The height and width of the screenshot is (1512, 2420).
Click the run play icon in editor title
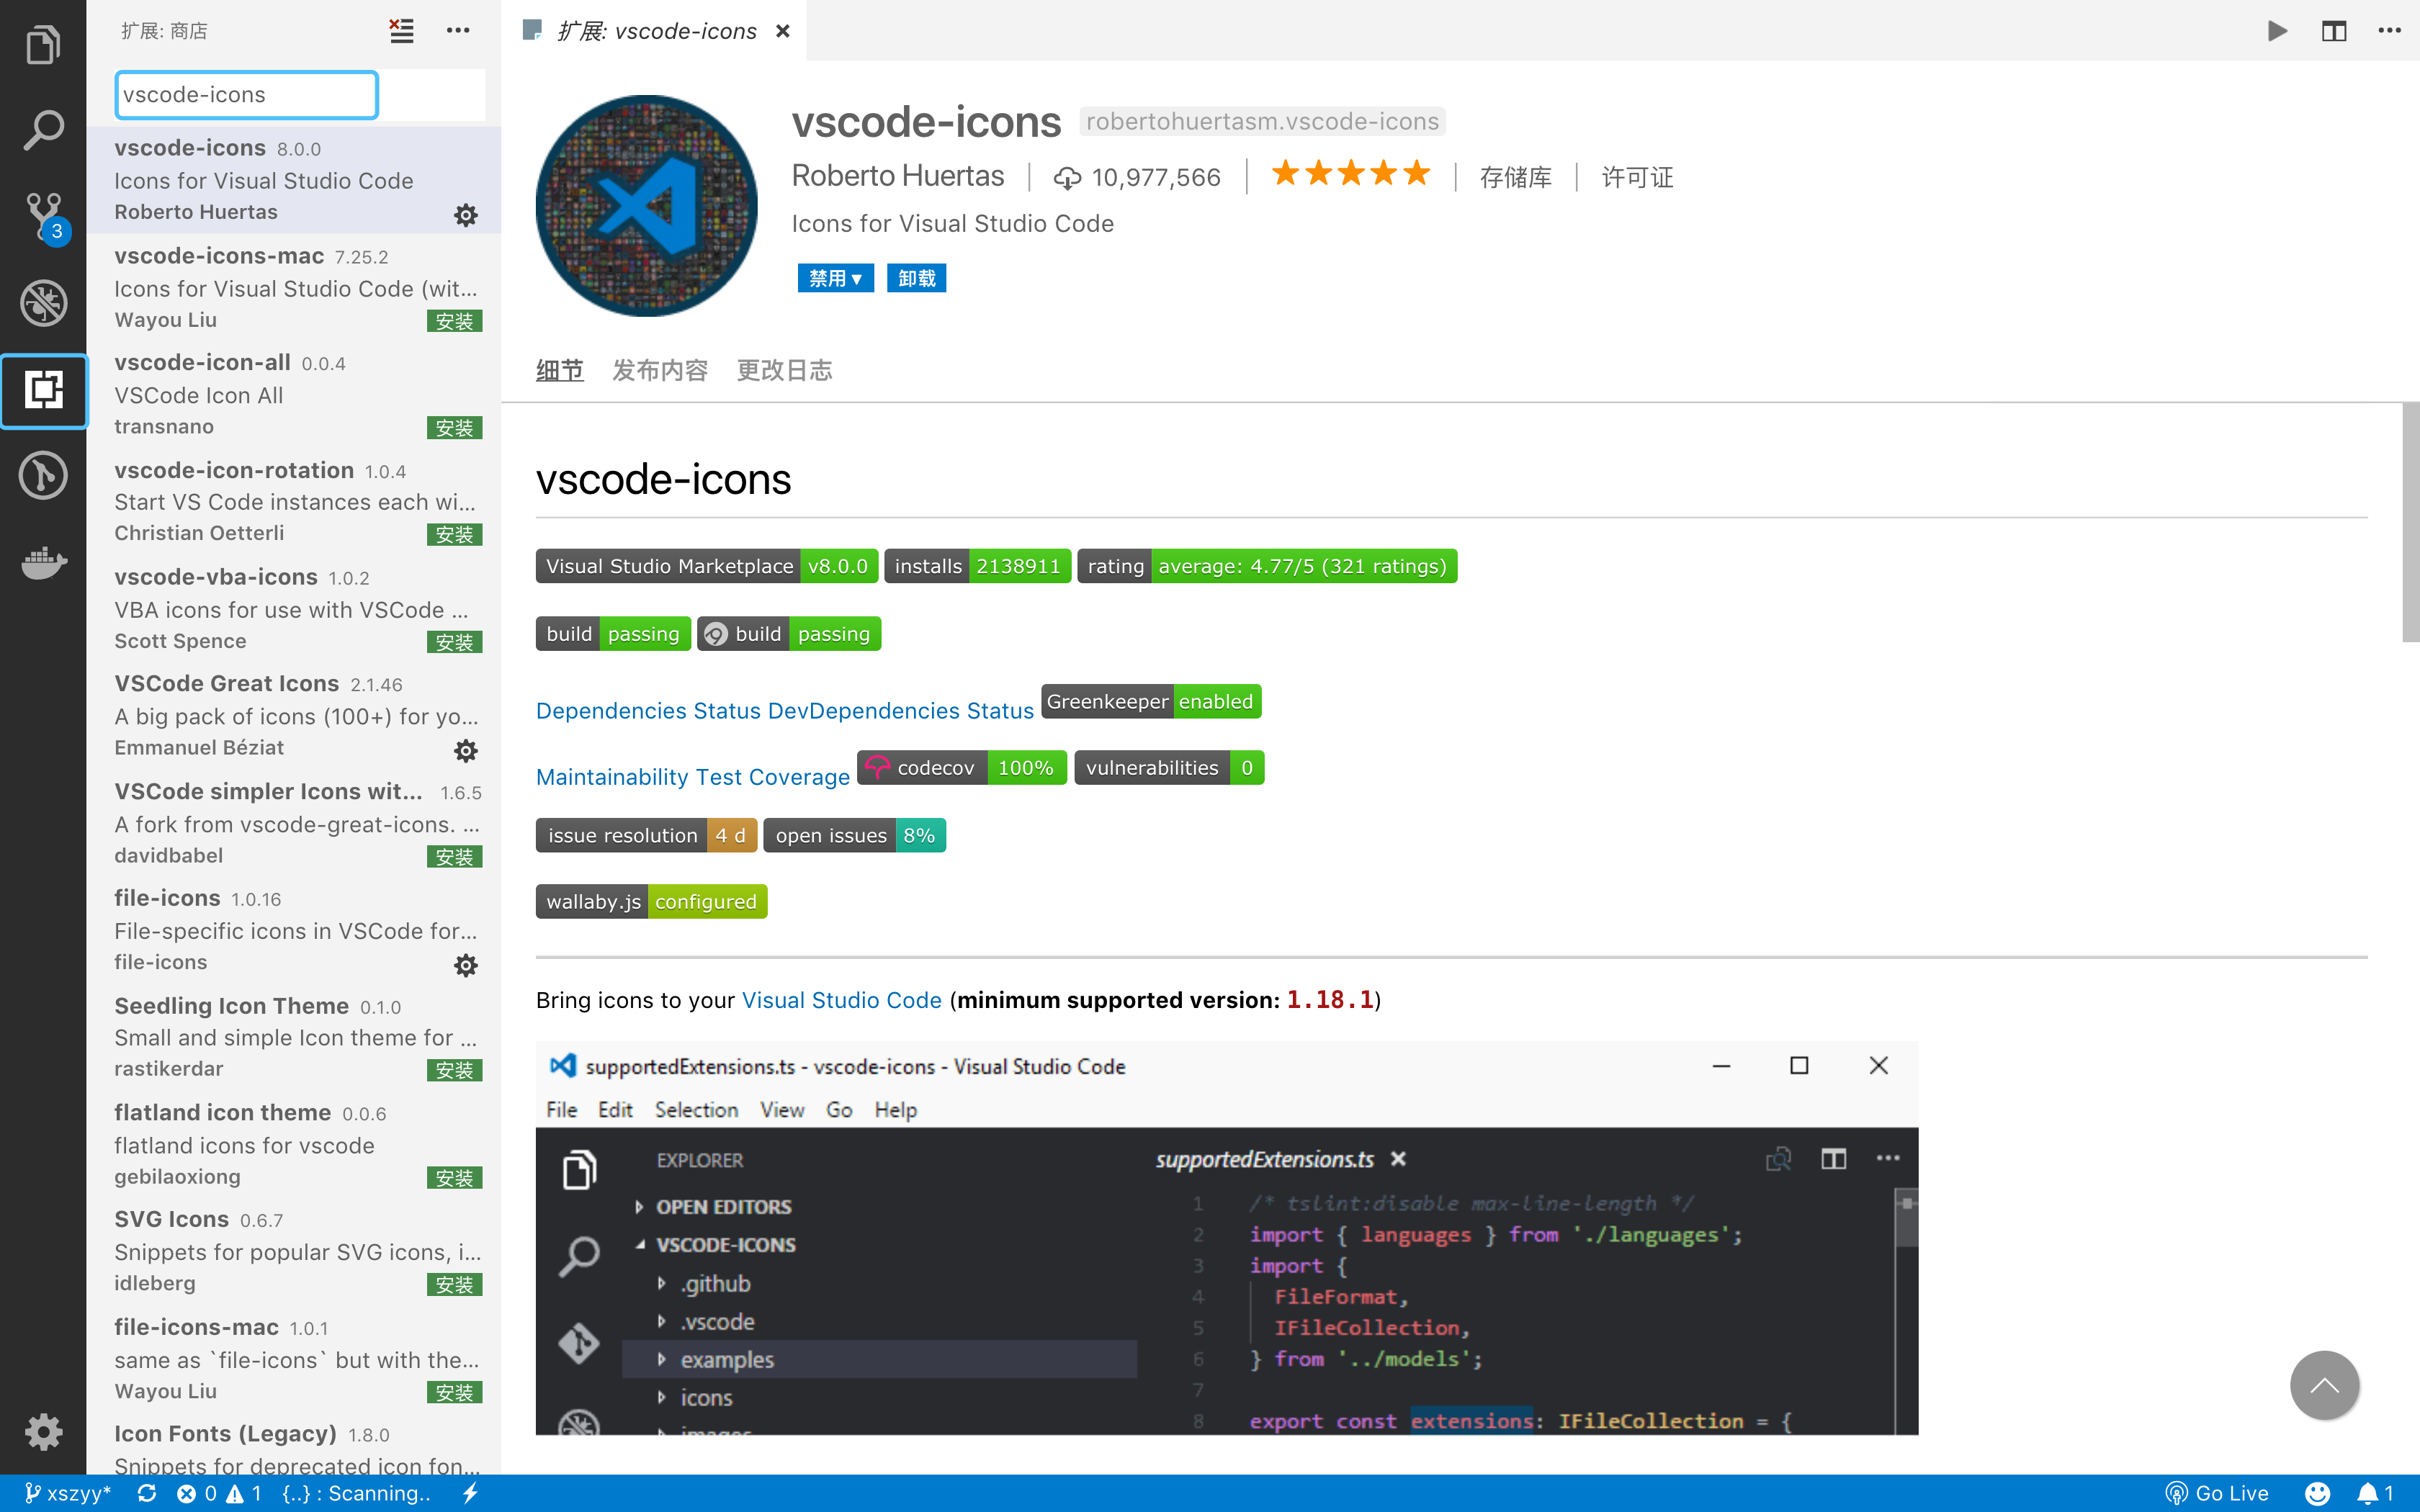point(2277,31)
